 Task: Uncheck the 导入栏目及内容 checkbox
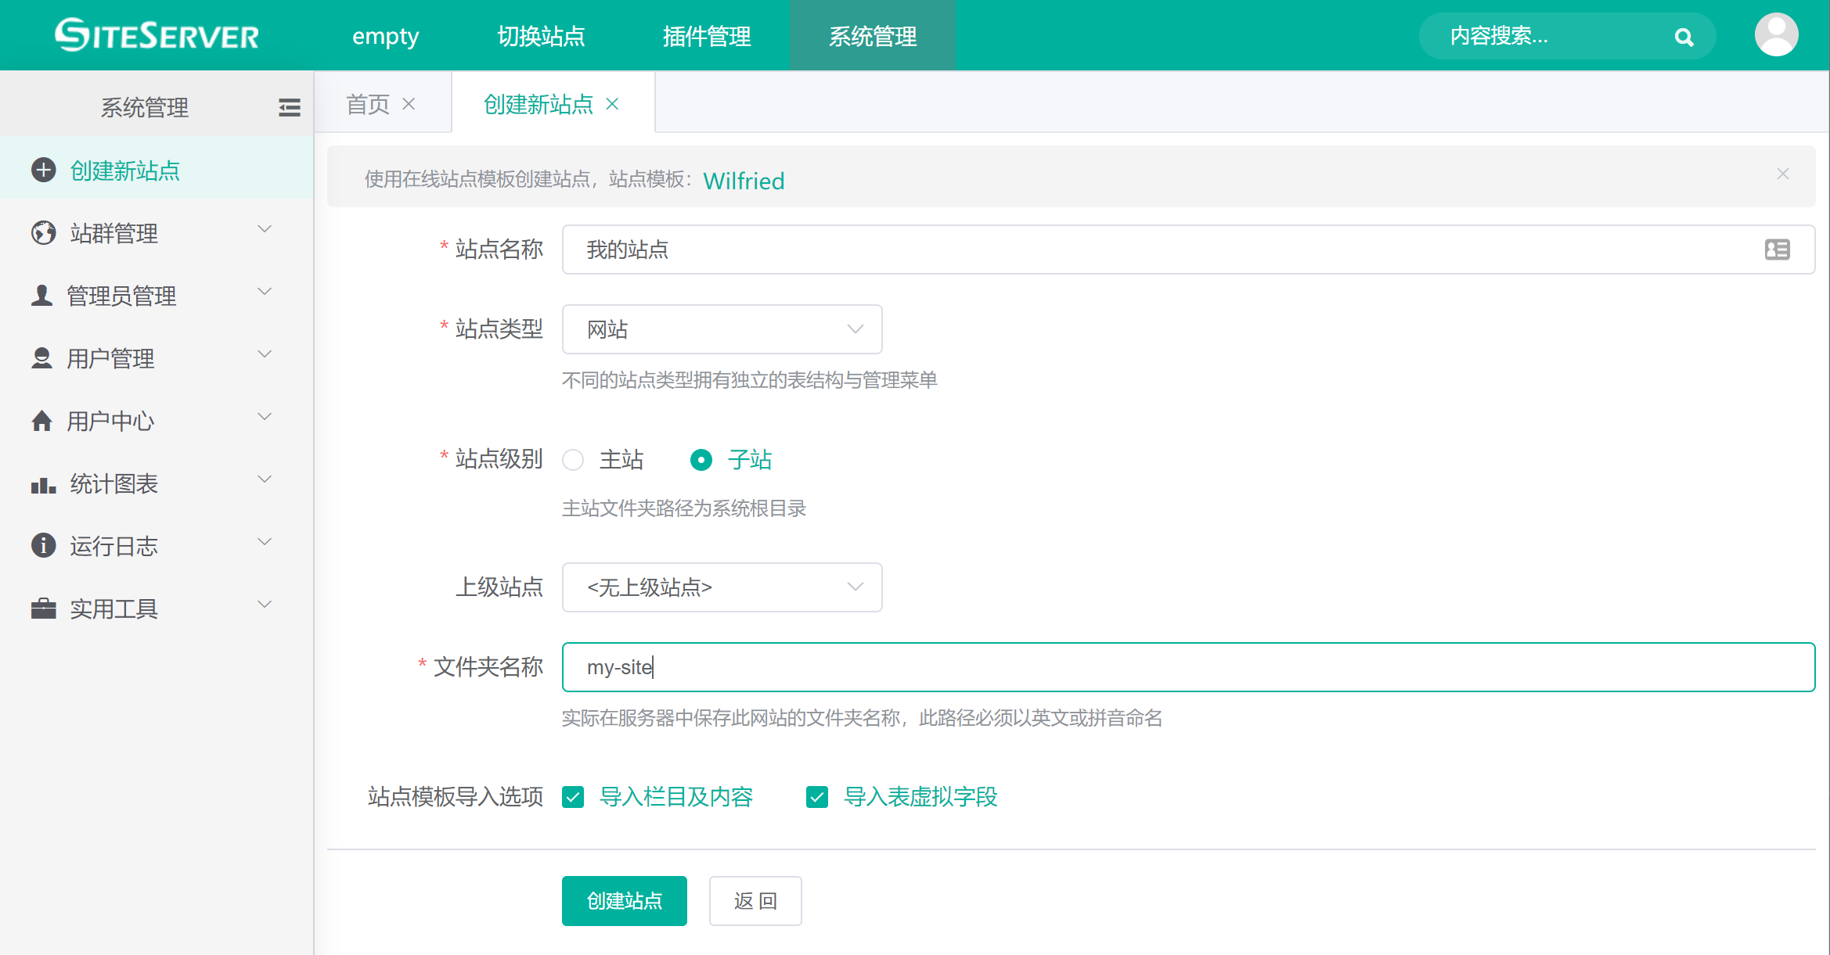pyautogui.click(x=573, y=797)
